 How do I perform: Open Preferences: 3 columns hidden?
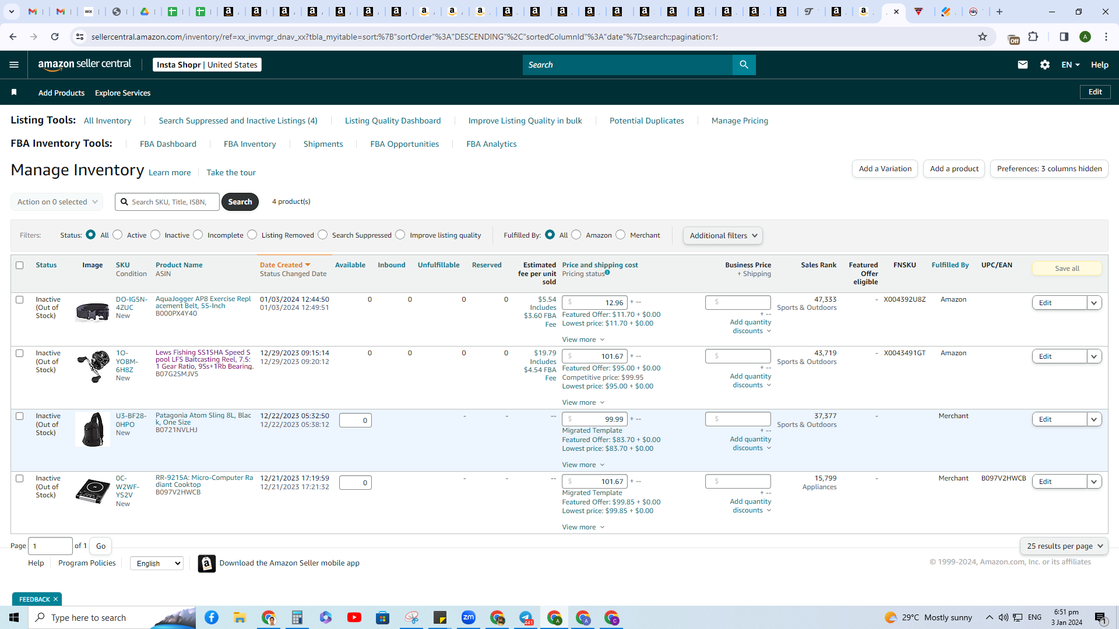pyautogui.click(x=1049, y=169)
